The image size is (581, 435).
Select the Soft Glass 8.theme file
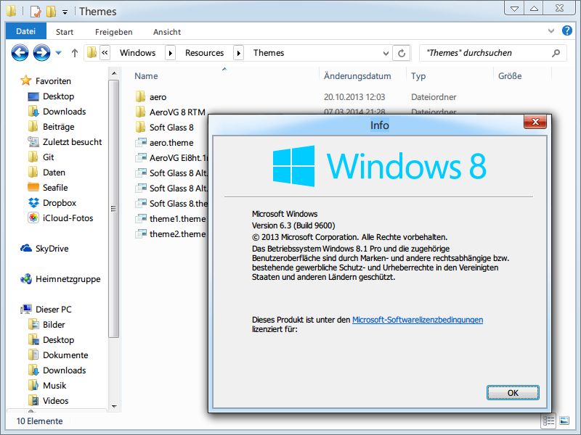(x=171, y=204)
